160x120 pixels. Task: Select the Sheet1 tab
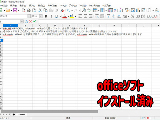point(22,114)
